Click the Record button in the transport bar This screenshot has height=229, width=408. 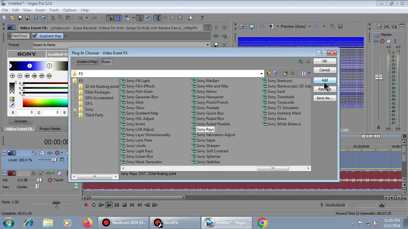pyautogui.click(x=86, y=205)
